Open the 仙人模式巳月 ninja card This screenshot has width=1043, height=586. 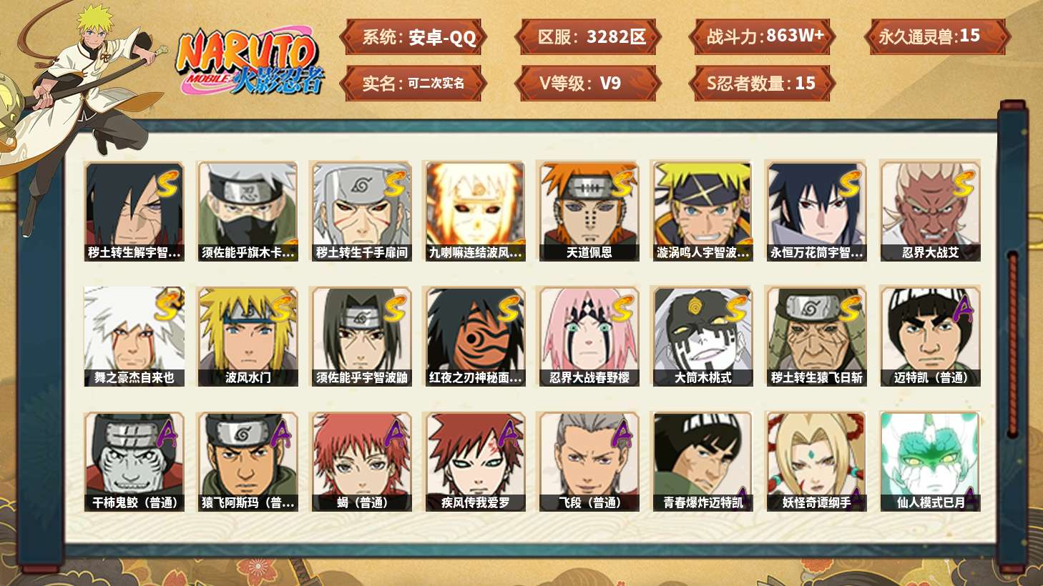pyautogui.click(x=930, y=462)
